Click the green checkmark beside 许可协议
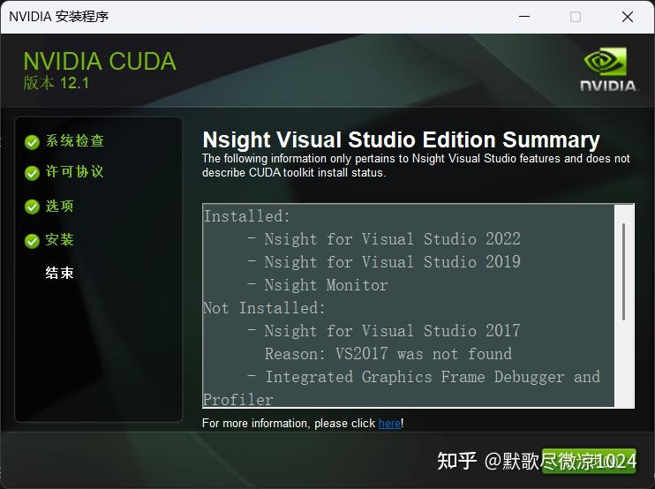 pos(32,172)
